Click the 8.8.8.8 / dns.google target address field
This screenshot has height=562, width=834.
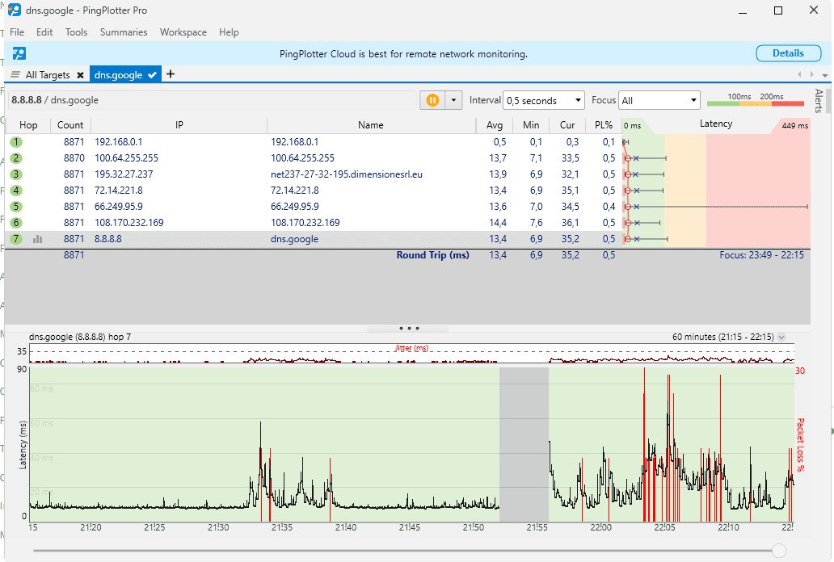coord(210,100)
